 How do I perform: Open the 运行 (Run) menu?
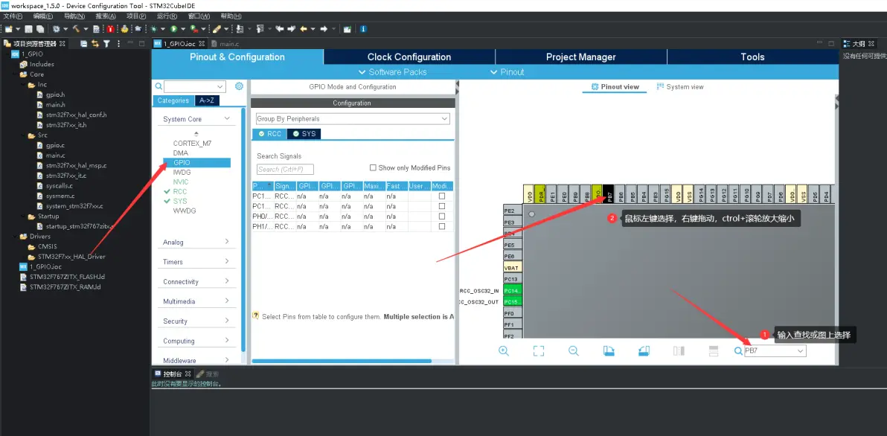167,16
